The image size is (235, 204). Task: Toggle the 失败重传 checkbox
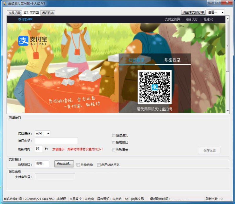pyautogui.click(x=114, y=150)
